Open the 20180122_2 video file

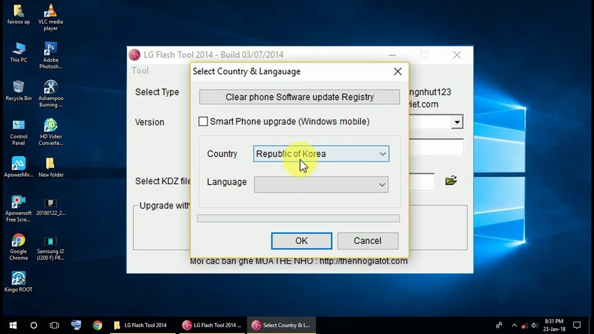(51, 206)
